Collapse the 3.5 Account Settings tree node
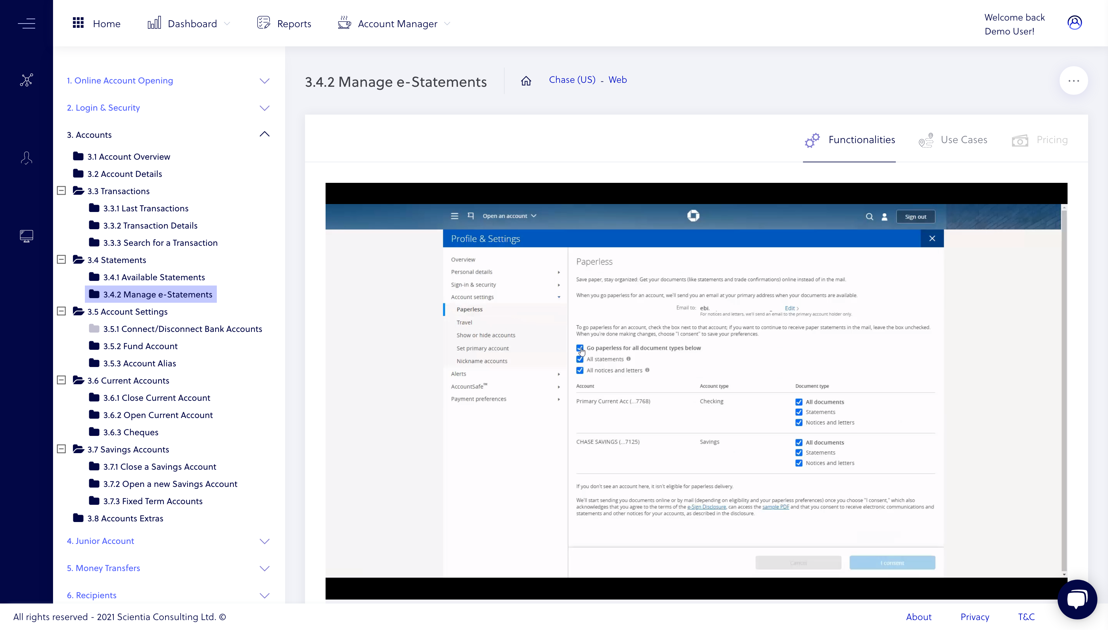Image resolution: width=1108 pixels, height=630 pixels. tap(61, 311)
